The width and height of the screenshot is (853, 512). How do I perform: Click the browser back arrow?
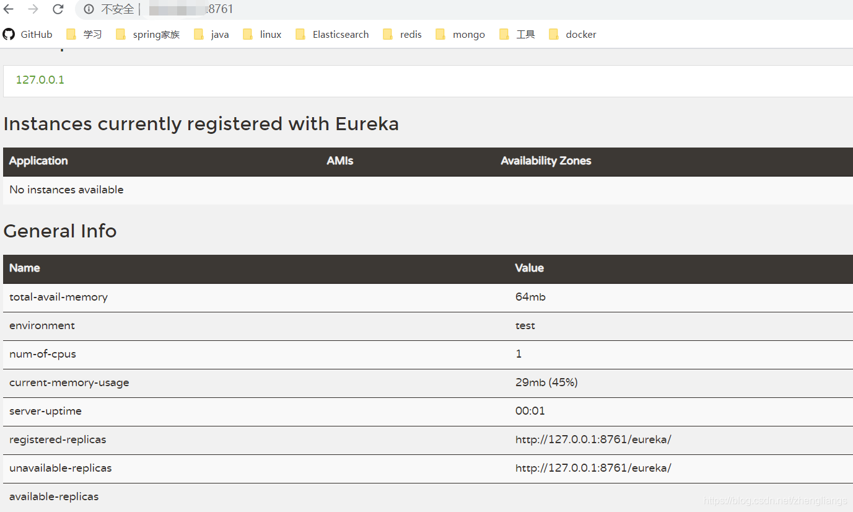(x=9, y=9)
